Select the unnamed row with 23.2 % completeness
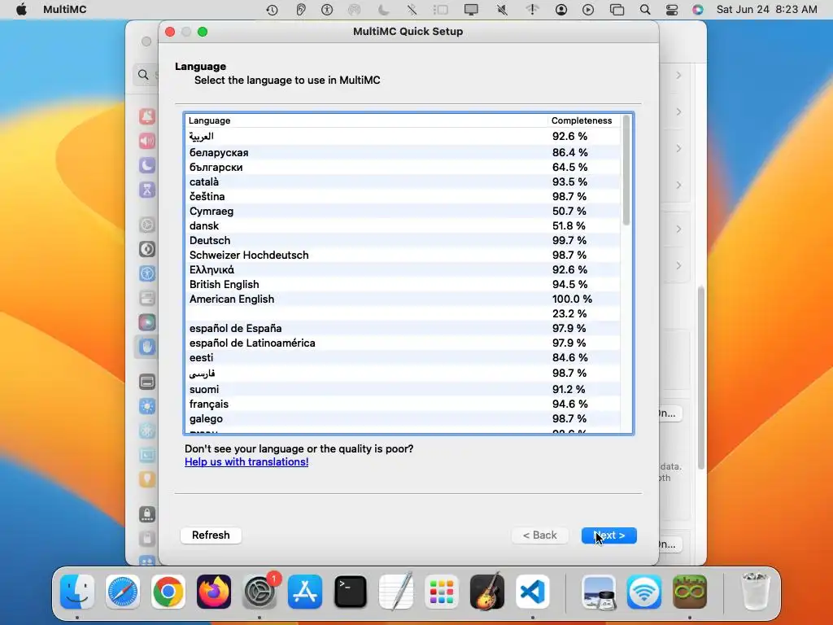 pyautogui.click(x=403, y=313)
